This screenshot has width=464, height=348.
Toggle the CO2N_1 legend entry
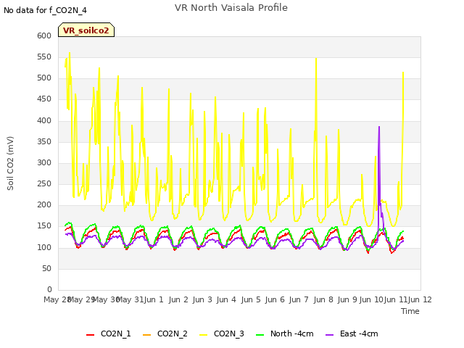click(x=108, y=333)
